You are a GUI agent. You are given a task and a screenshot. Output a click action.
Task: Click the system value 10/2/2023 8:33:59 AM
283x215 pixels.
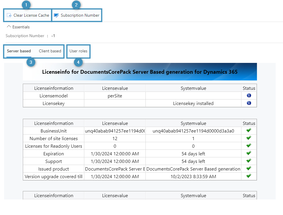(193, 177)
